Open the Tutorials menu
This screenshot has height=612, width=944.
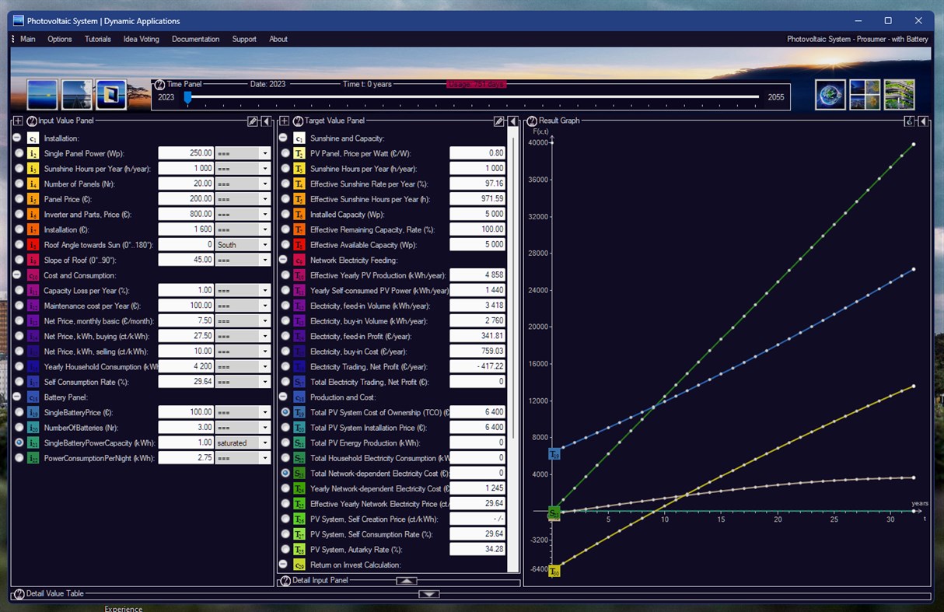pyautogui.click(x=98, y=39)
